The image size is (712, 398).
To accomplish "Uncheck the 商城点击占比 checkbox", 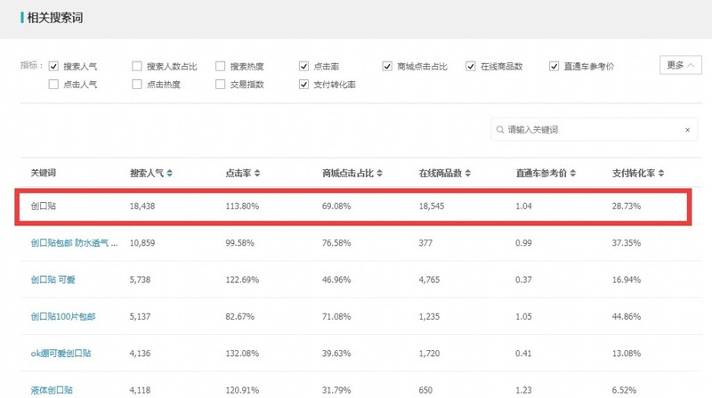I will coord(387,66).
